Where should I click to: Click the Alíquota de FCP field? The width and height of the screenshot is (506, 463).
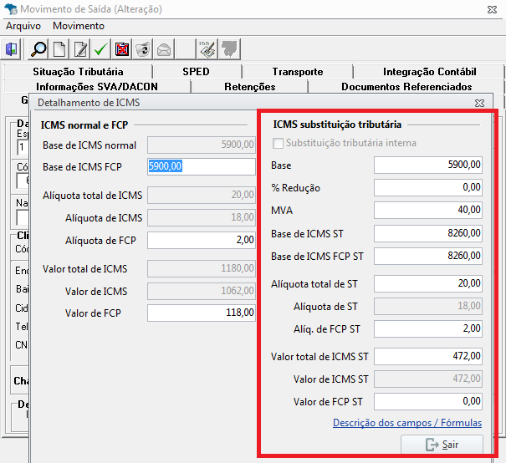point(202,240)
